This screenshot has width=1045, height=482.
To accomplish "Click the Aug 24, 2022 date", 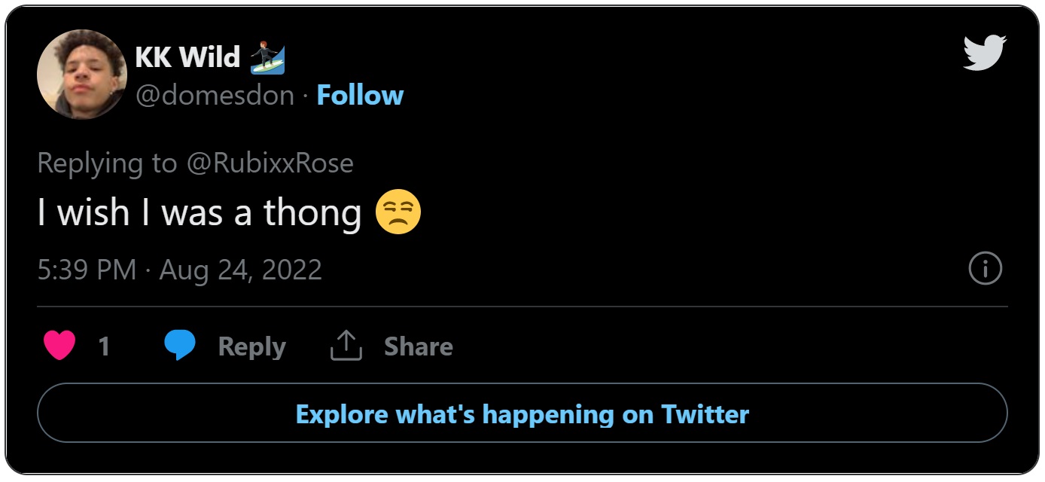I will point(241,270).
